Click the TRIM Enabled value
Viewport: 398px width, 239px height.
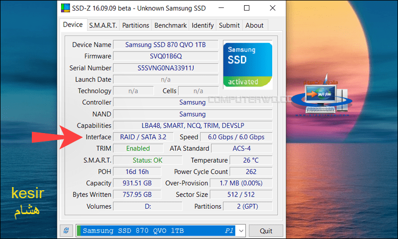138,148
